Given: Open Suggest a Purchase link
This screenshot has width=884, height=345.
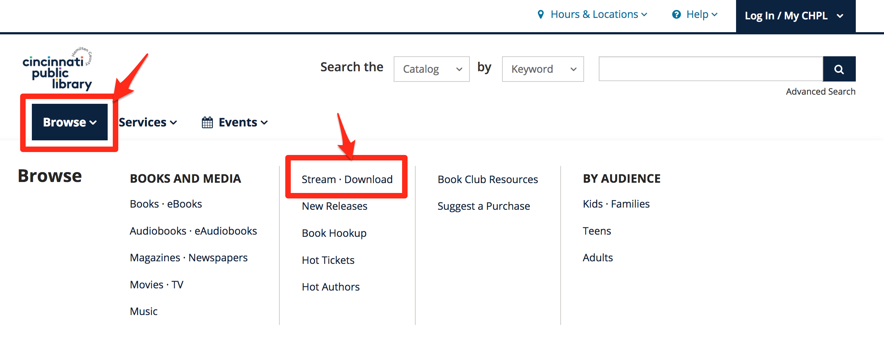Looking at the screenshot, I should [484, 206].
